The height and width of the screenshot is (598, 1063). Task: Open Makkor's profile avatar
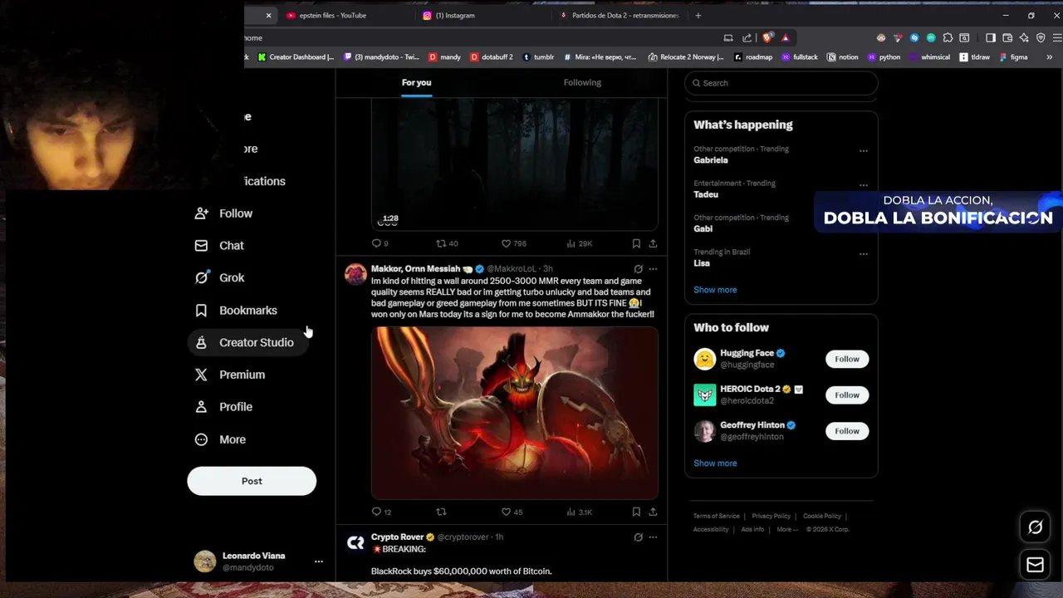355,274
